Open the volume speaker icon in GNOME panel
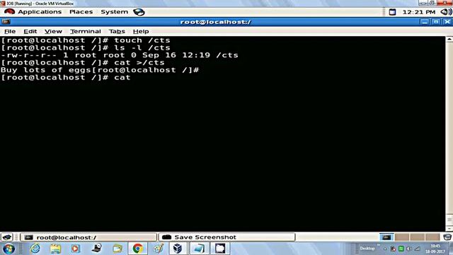The width and height of the screenshot is (453, 255). click(x=446, y=12)
